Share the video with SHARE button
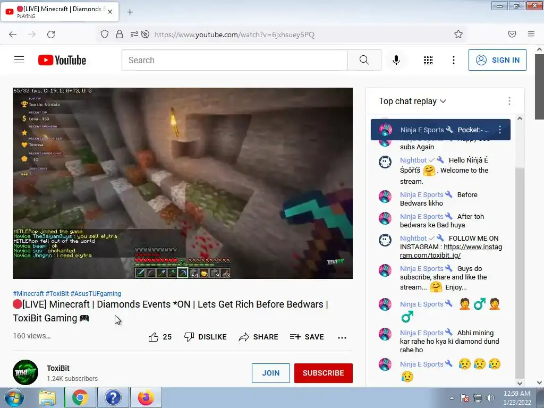 tap(259, 337)
